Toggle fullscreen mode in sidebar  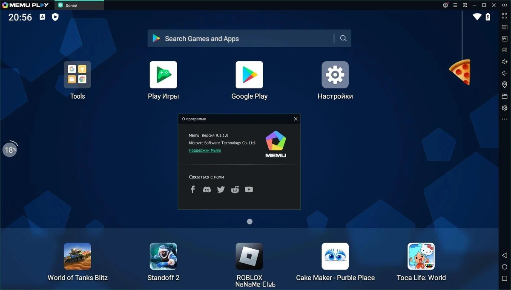coord(505,16)
